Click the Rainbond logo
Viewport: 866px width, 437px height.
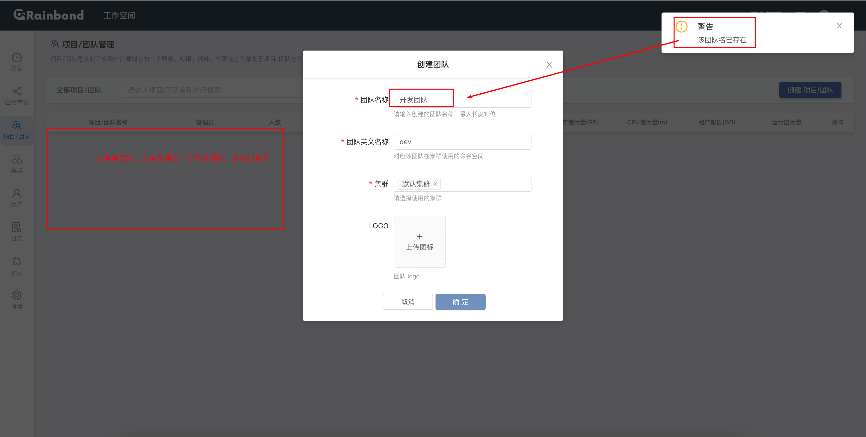click(x=48, y=15)
